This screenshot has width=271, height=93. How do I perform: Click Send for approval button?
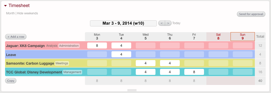click(251, 14)
